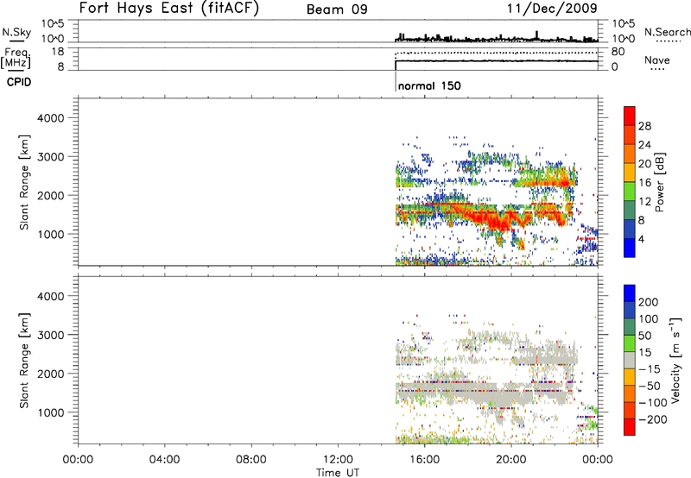Click the vertical CPID marker line at 14:40
The image size is (691, 478).
coord(396,81)
